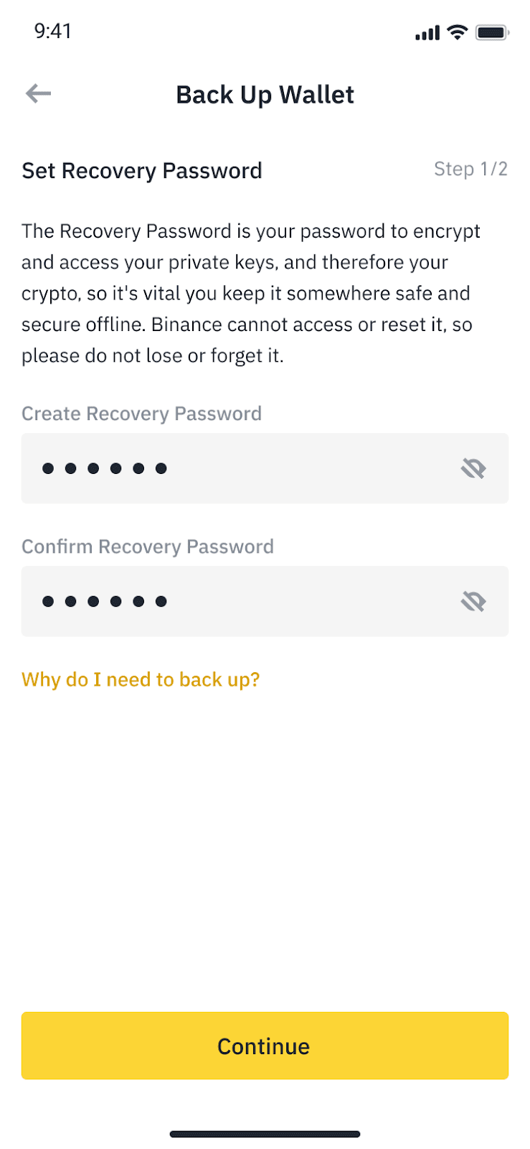Click the masked dots in the Confirm password field
Image resolution: width=530 pixels, height=1149 pixels.
click(x=105, y=601)
